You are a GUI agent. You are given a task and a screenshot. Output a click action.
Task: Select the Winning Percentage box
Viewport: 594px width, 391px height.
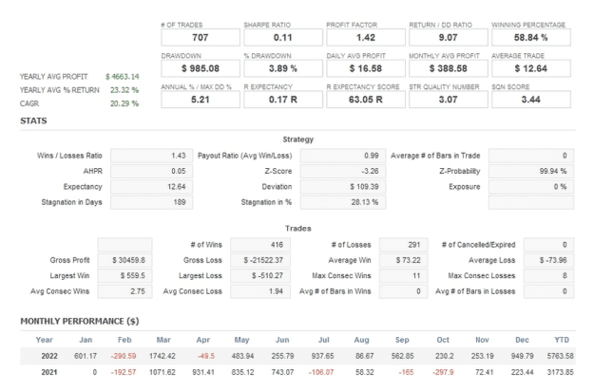coord(530,37)
